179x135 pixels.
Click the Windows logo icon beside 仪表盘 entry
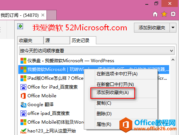click(23, 61)
